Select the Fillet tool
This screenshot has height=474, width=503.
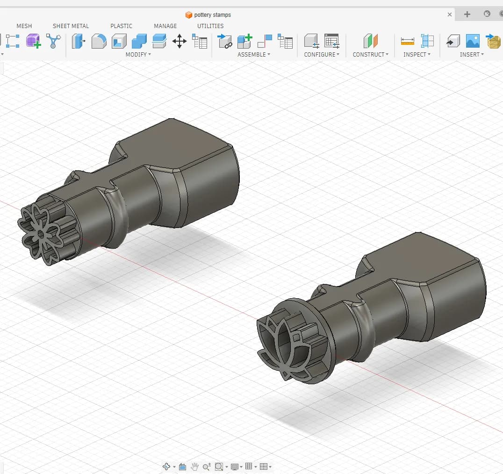point(99,41)
